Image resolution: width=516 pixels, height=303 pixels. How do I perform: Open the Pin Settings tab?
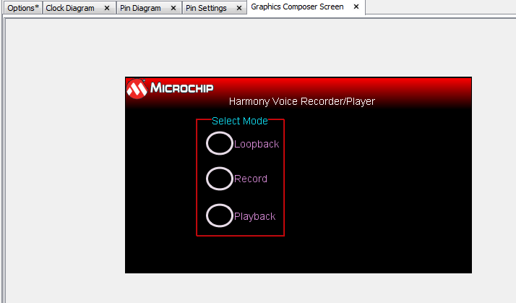tap(205, 8)
